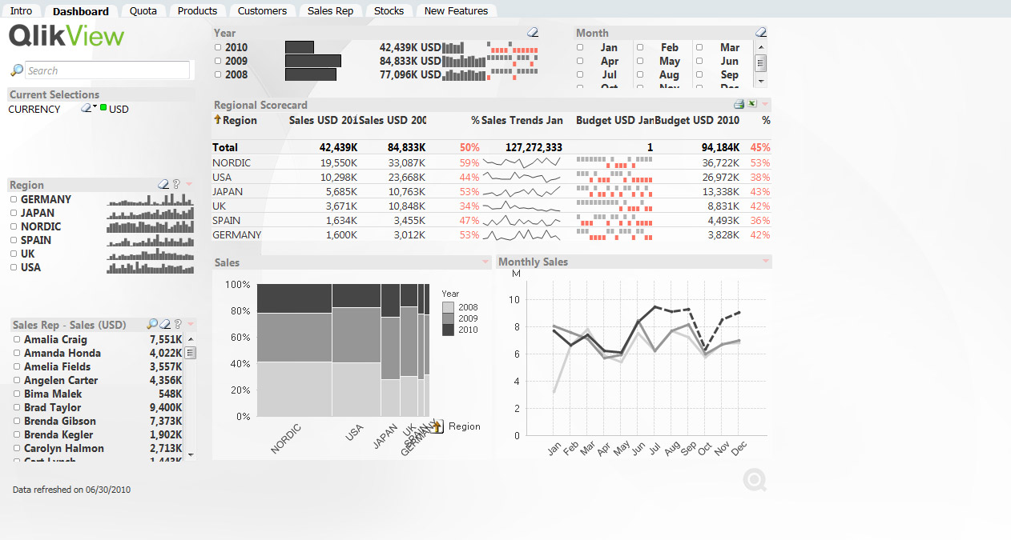Tick the JAPAN region checkbox

(x=14, y=213)
